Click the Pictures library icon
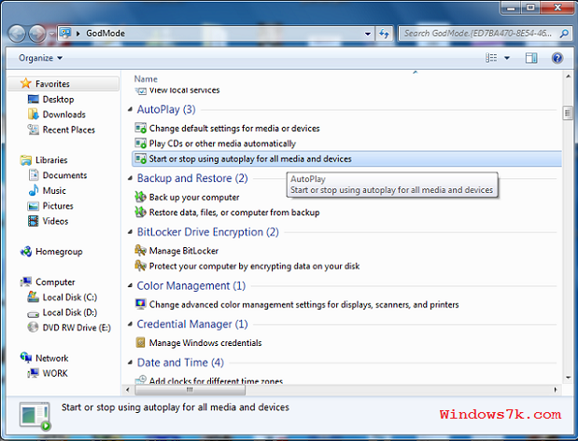The width and height of the screenshot is (578, 441). pyautogui.click(x=34, y=206)
